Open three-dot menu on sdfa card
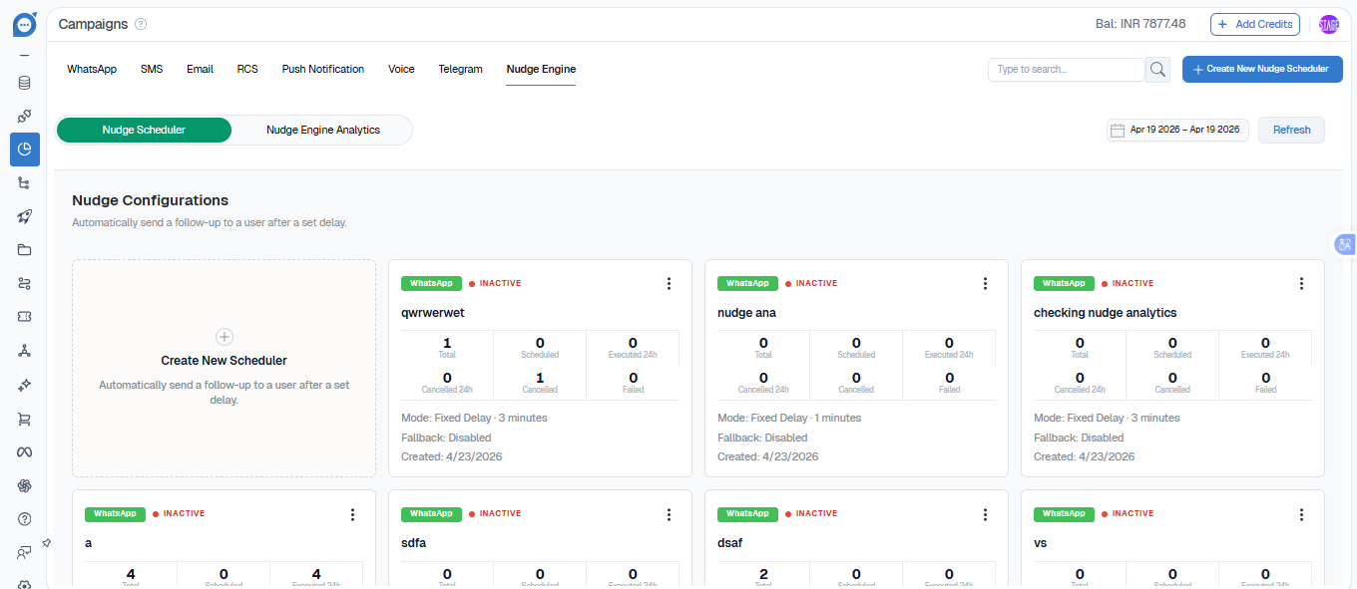The width and height of the screenshot is (1357, 589). 669,514
